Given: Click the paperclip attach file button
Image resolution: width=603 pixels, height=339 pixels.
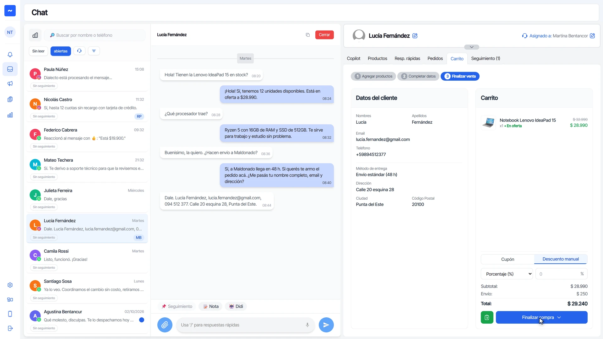Looking at the screenshot, I should coord(165,325).
